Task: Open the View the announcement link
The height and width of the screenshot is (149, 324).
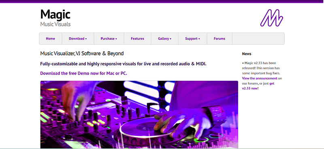Action: [x=260, y=78]
